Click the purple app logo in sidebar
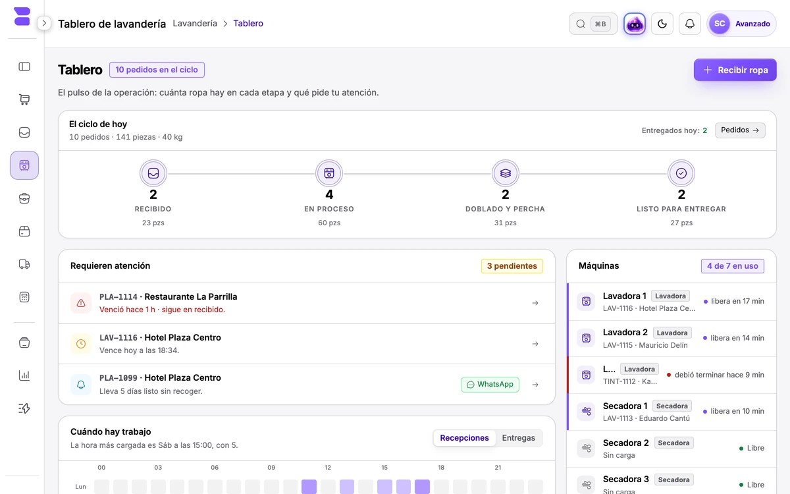Image resolution: width=790 pixels, height=494 pixels. [x=22, y=16]
